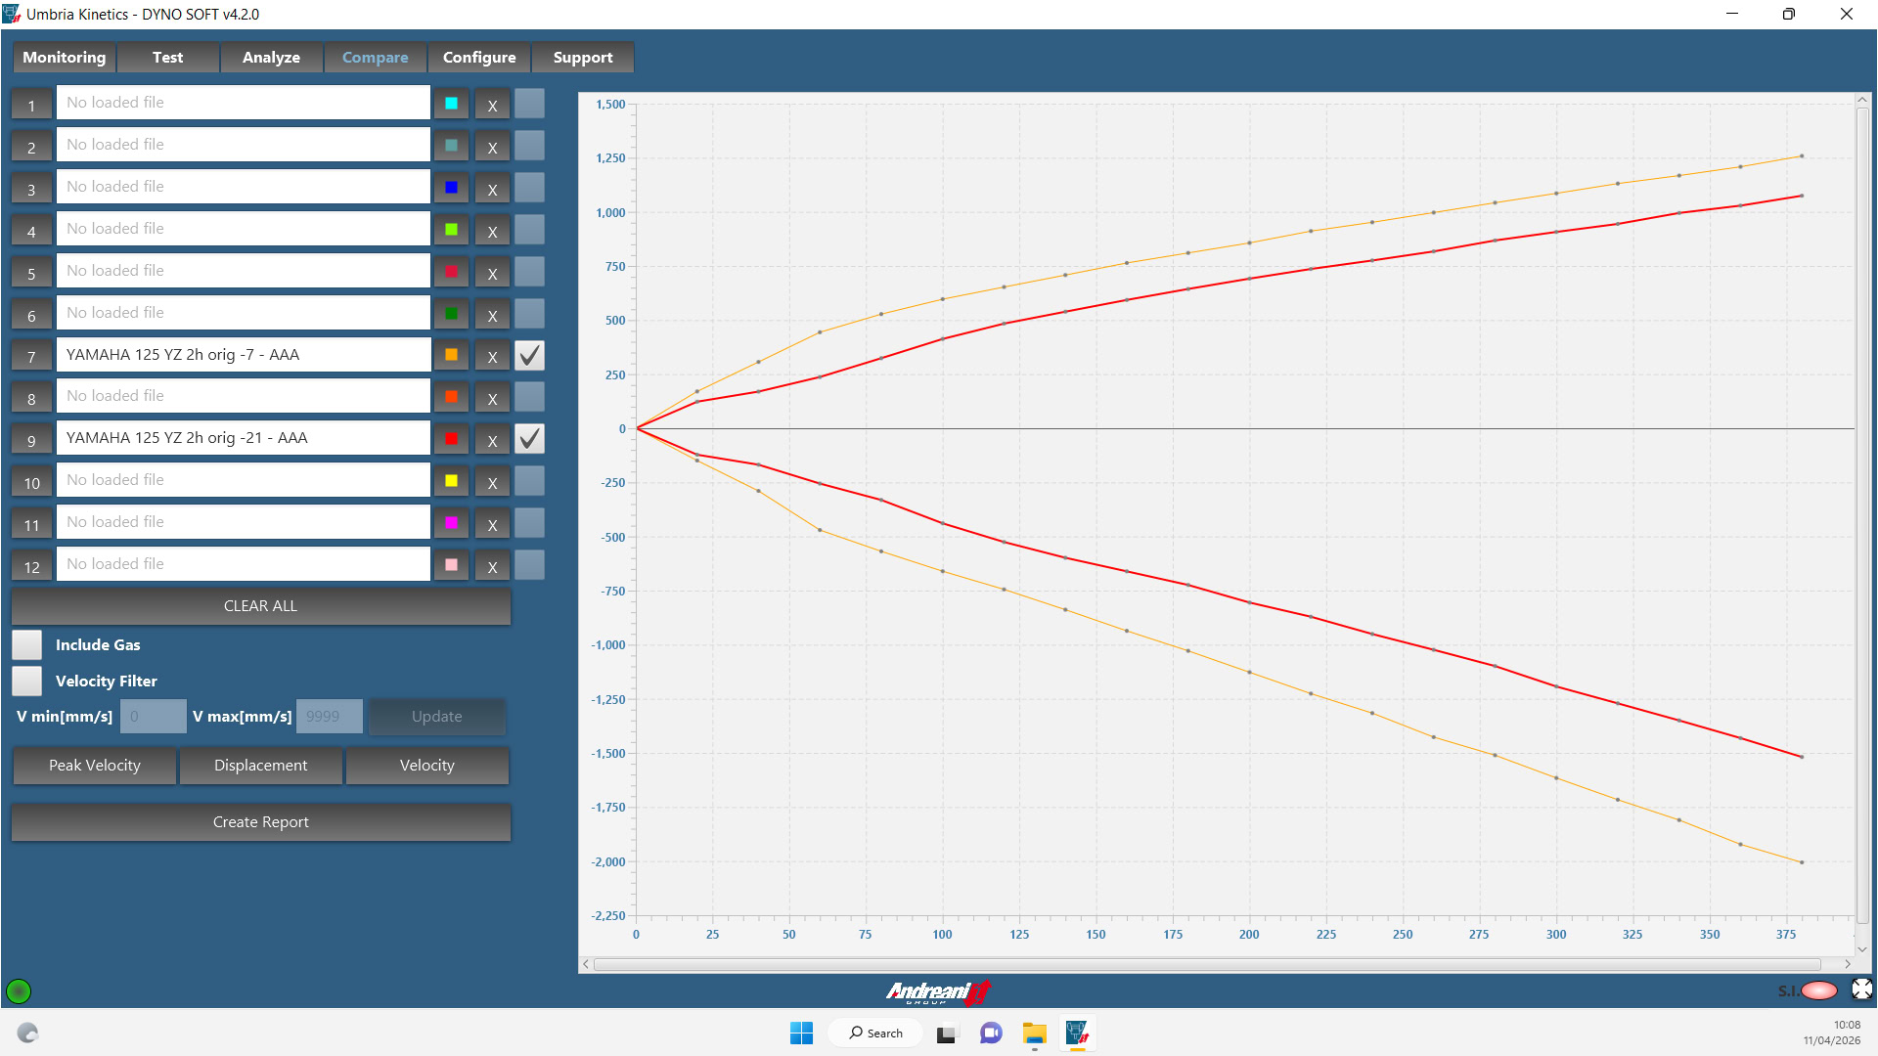Image resolution: width=1878 pixels, height=1056 pixels.
Task: Open orange color swatch for slot 7
Action: point(451,356)
